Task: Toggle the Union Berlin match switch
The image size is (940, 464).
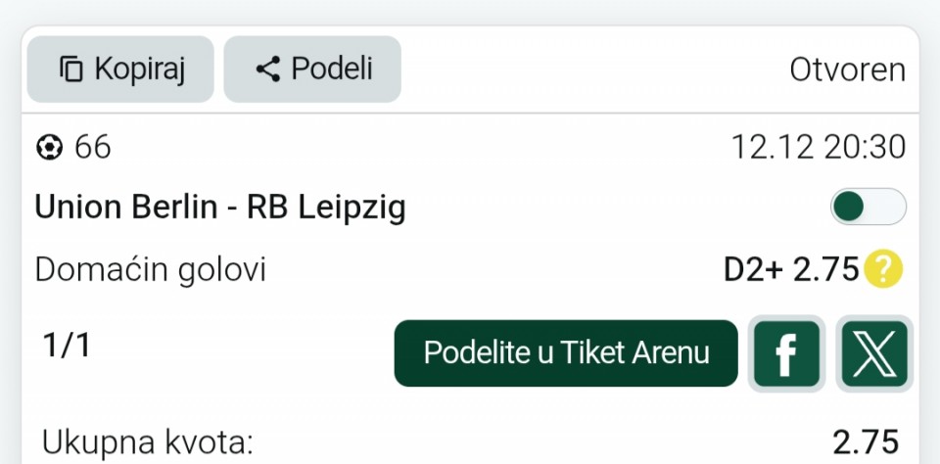Action: pos(868,208)
